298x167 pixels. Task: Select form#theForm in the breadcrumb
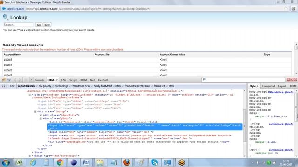pyautogui.click(x=81, y=86)
